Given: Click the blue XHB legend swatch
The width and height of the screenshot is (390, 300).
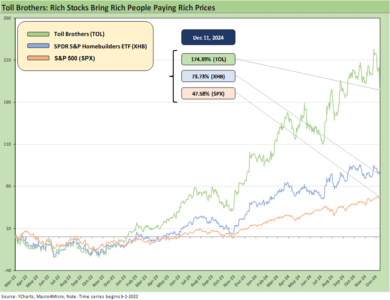Looking at the screenshot, I should (x=38, y=46).
